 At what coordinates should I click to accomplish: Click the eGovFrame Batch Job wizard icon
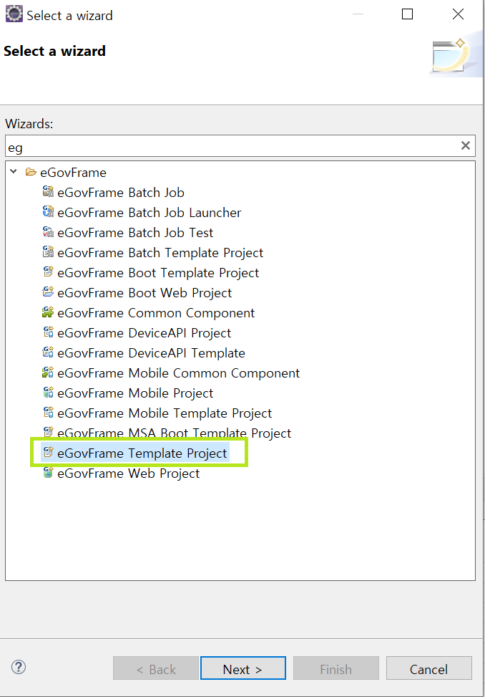tap(48, 191)
